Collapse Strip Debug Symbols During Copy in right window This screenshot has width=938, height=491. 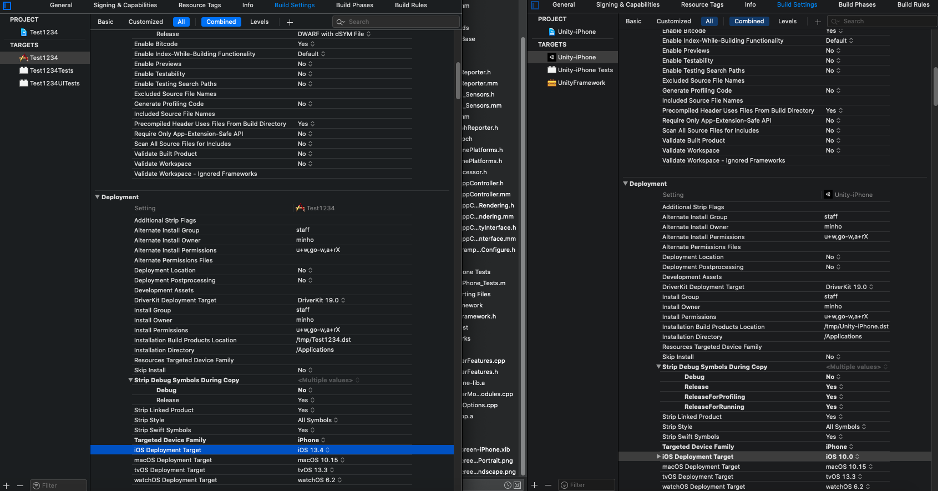click(x=659, y=367)
